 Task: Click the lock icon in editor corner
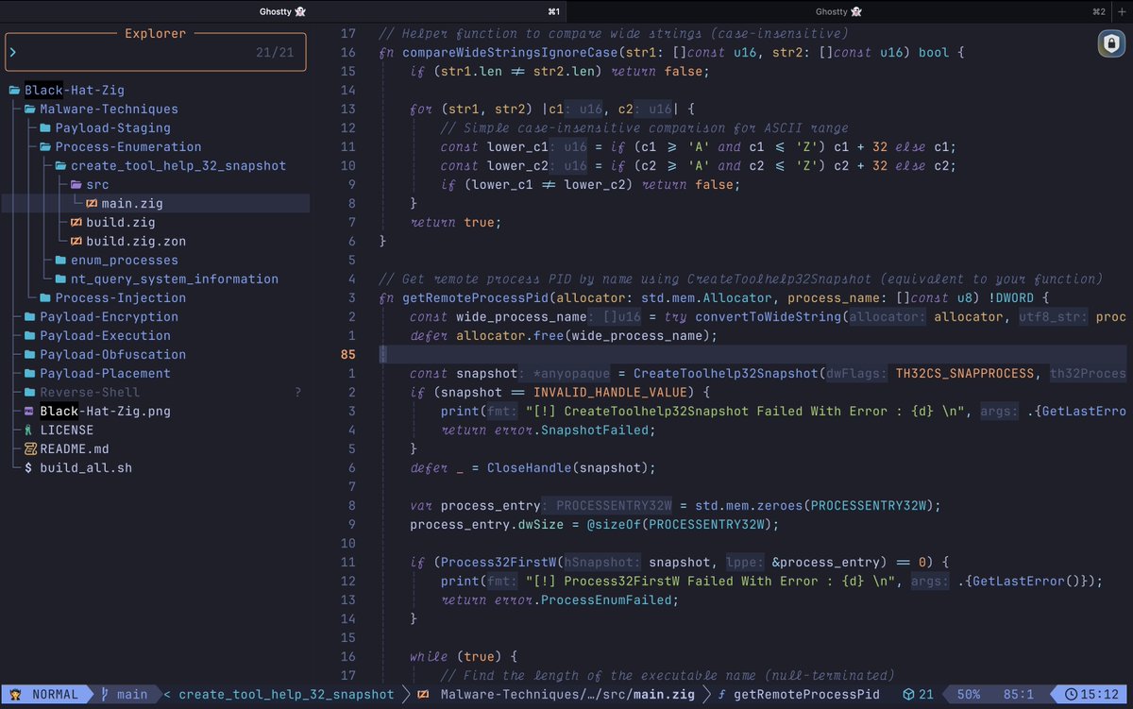pos(1109,44)
